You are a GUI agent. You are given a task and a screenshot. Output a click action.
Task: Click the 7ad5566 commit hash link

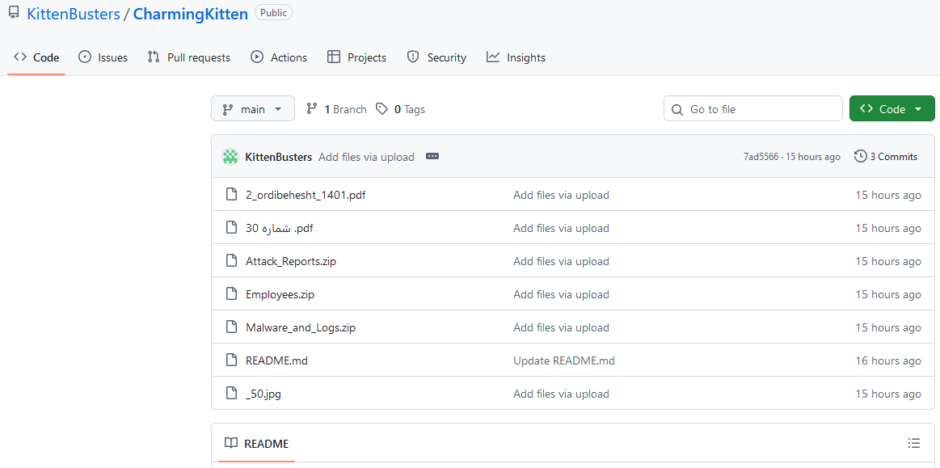(761, 157)
